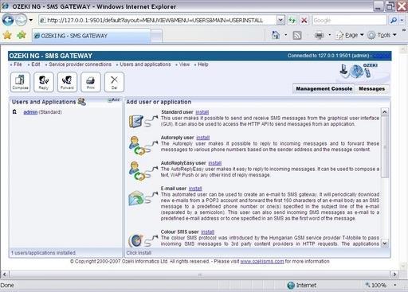Open the zoom level dropdown arrow
Viewport: 408px width, 292px height.
(395, 286)
